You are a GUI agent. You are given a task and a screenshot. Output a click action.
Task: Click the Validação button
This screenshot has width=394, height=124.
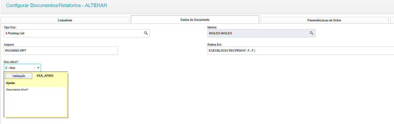tap(19, 76)
